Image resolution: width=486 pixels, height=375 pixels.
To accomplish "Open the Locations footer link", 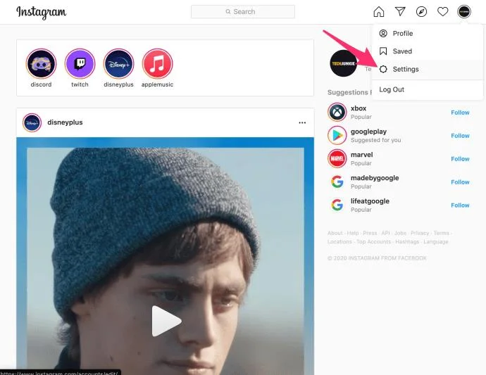I will click(339, 241).
